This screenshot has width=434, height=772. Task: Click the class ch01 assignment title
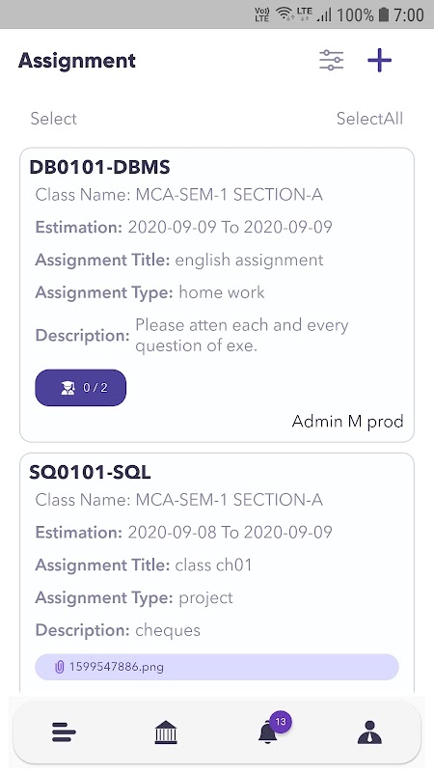coord(213,565)
